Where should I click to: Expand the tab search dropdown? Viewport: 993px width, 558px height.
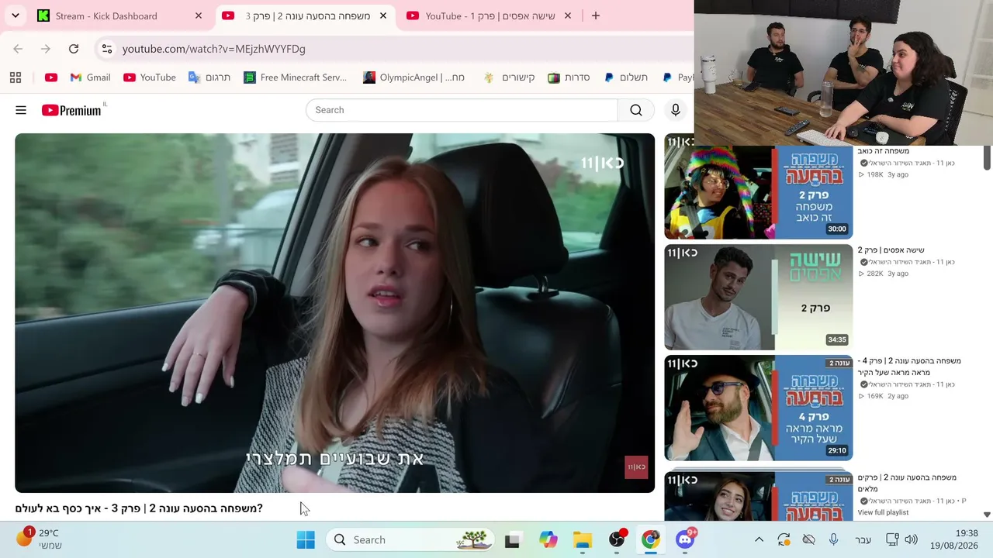16,15
